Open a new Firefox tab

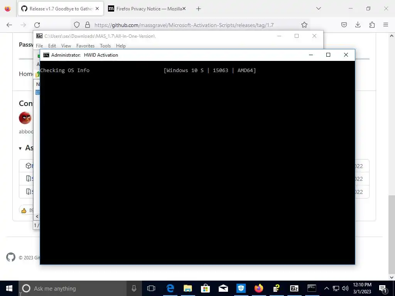tap(199, 9)
